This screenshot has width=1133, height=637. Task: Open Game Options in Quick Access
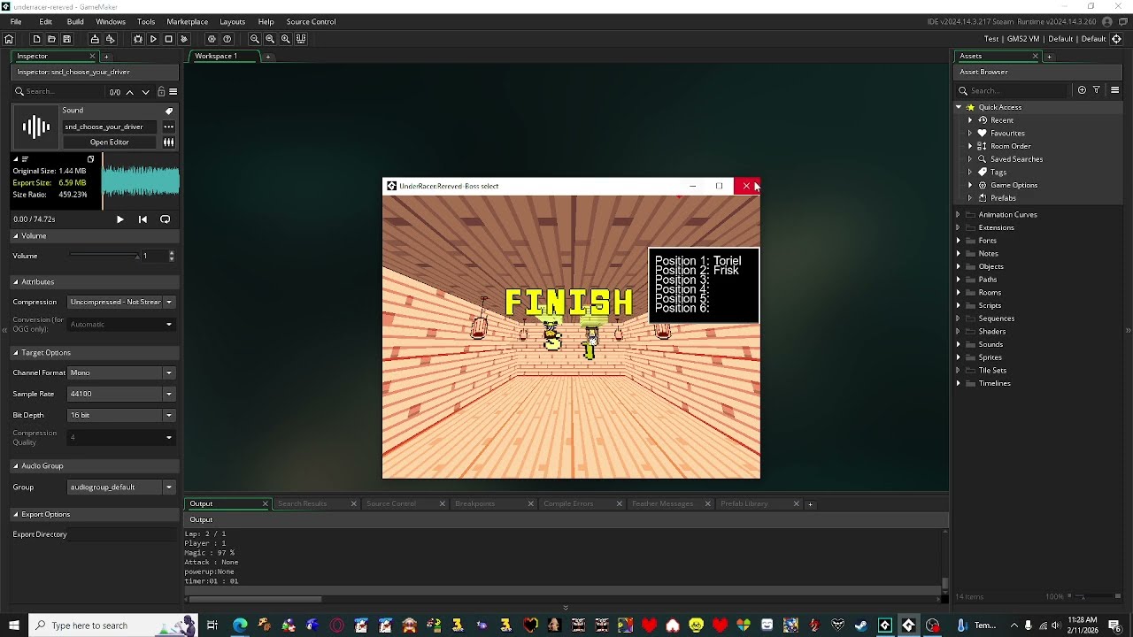(x=1014, y=186)
